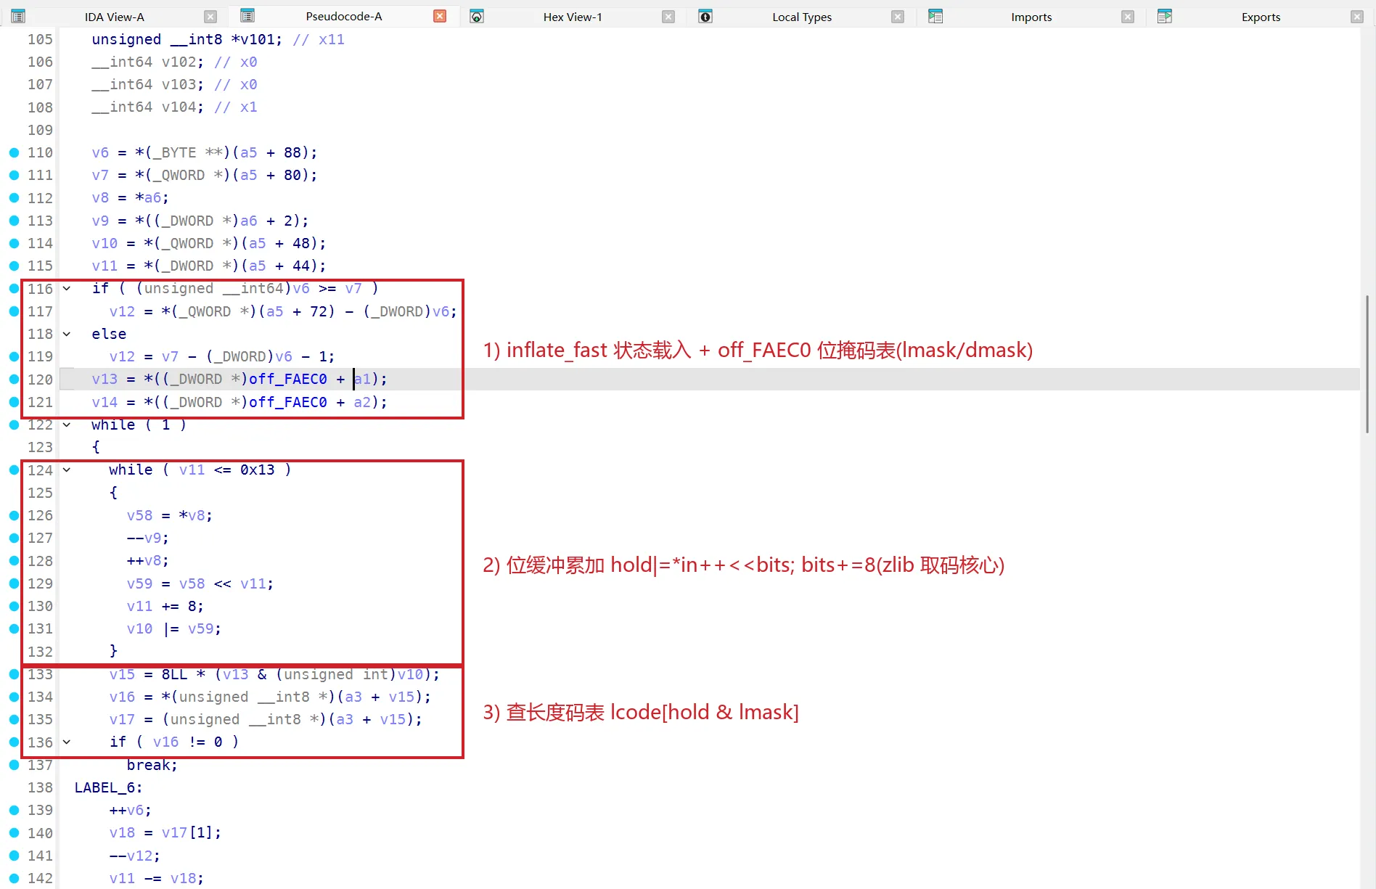Collapse the while loop at line 124
The width and height of the screenshot is (1376, 889).
point(67,470)
